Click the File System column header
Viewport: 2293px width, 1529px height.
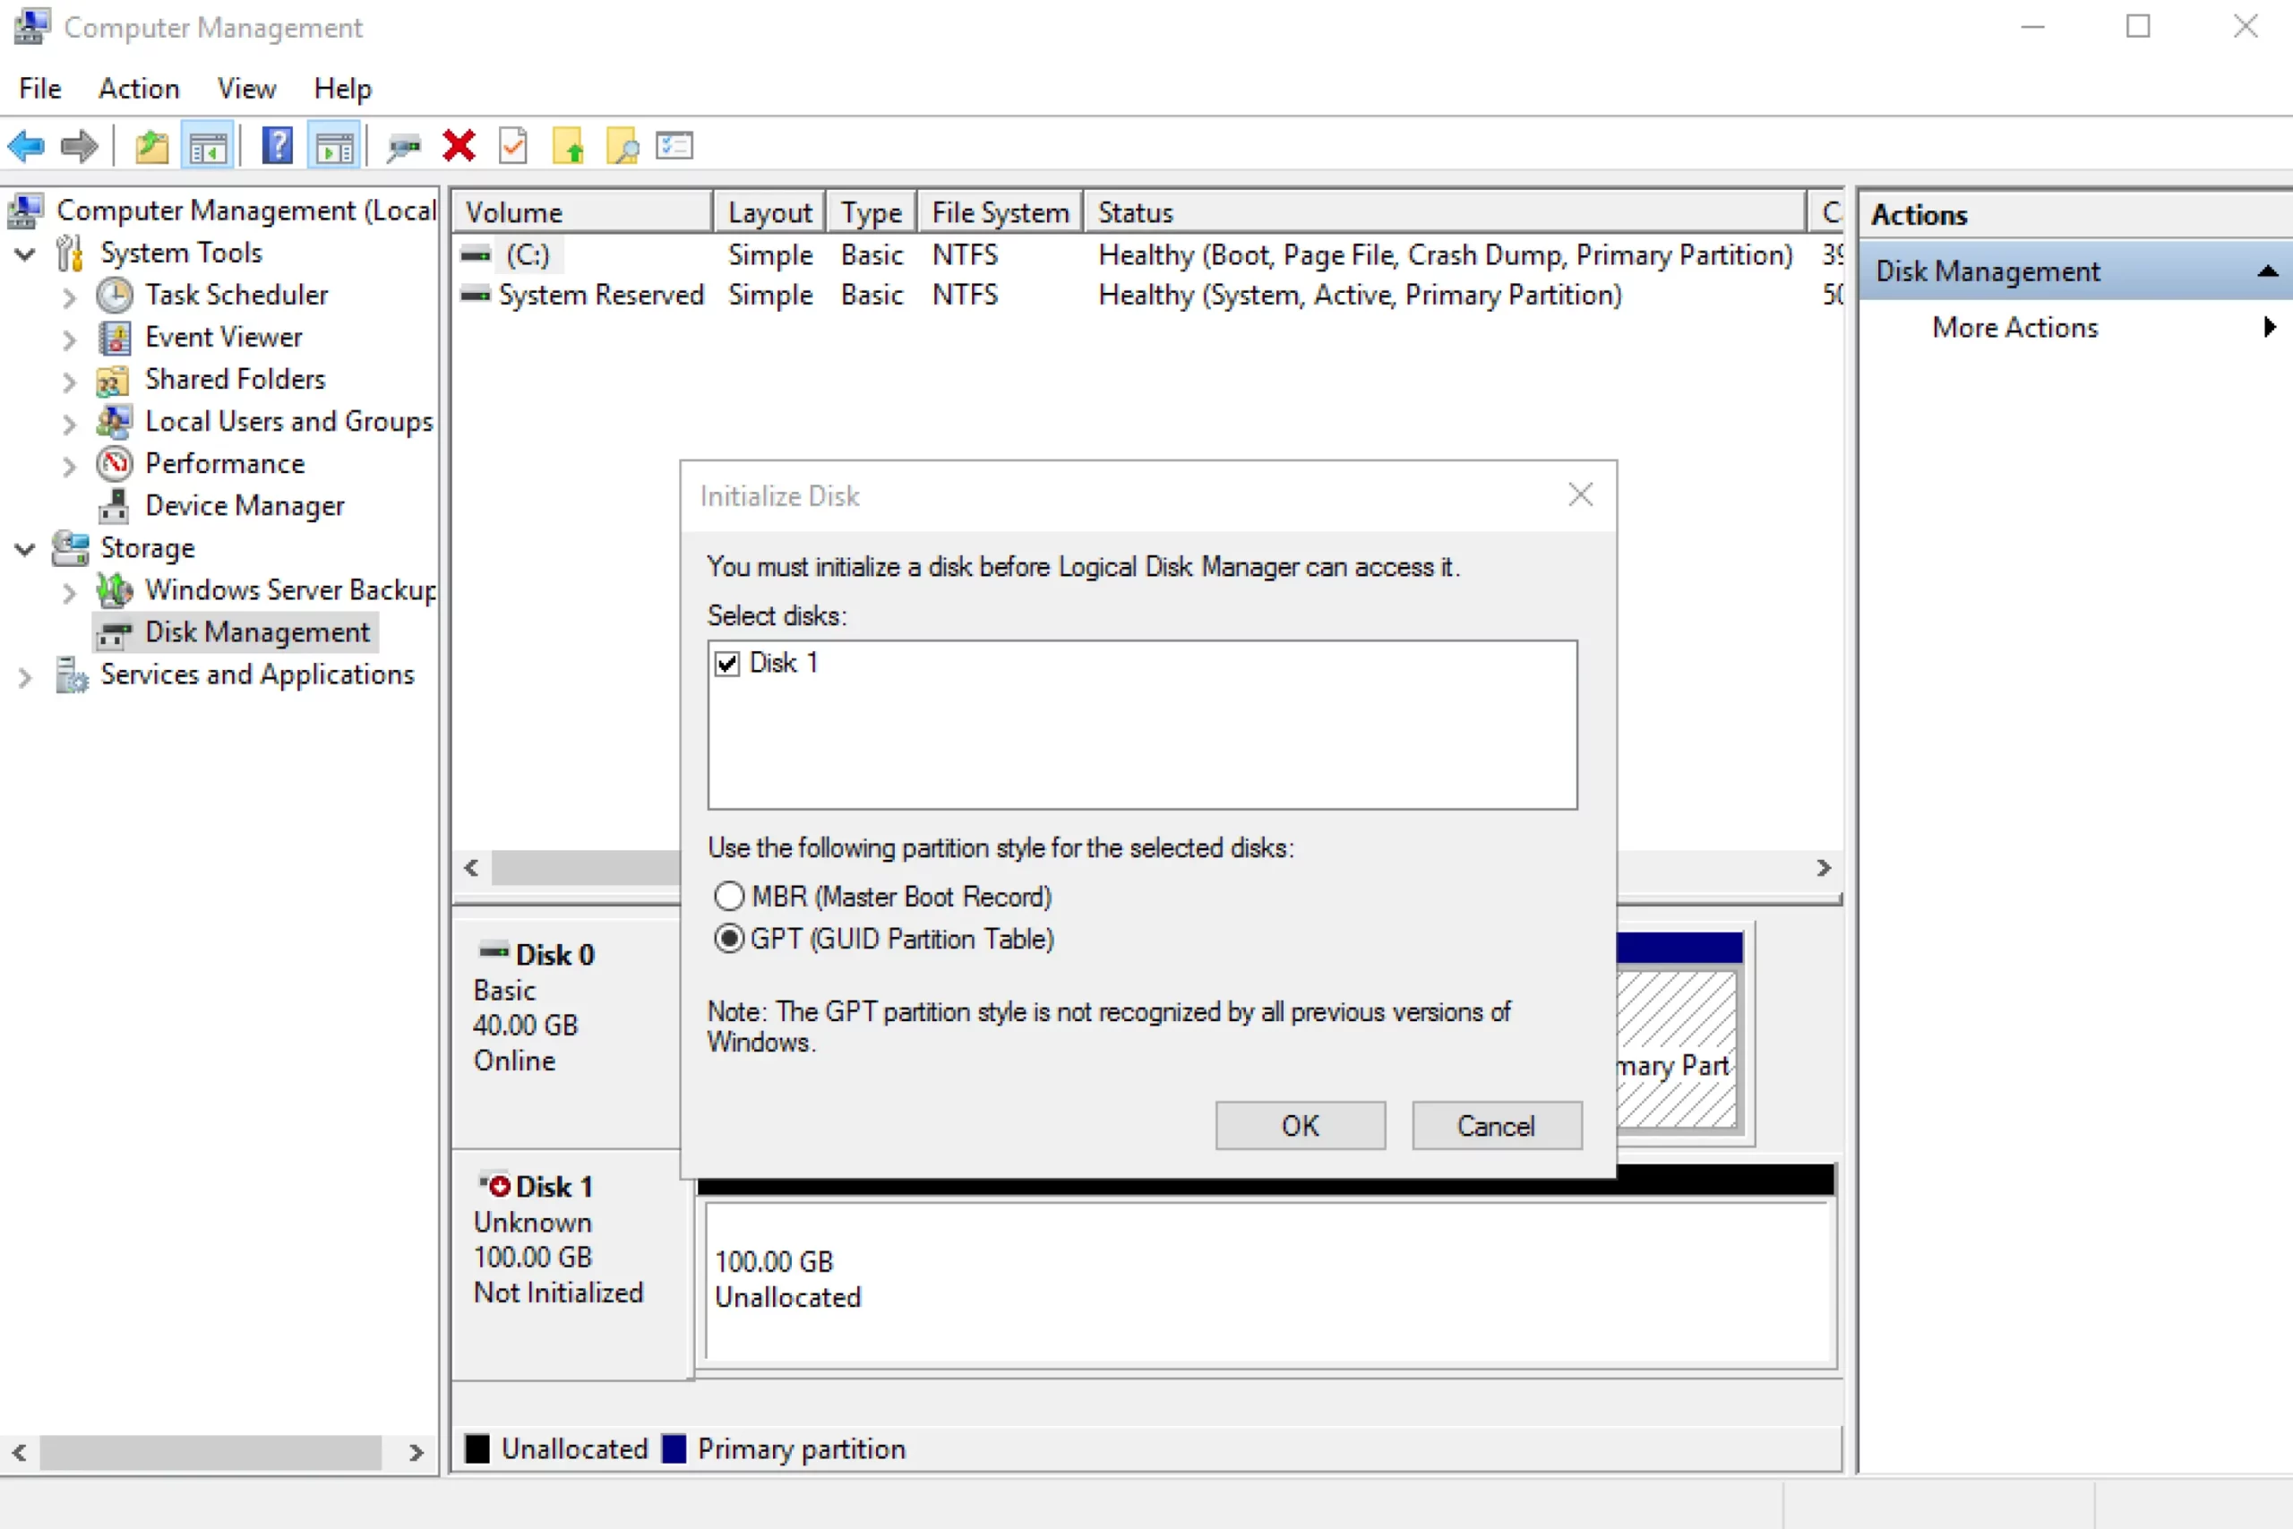pos(1000,212)
